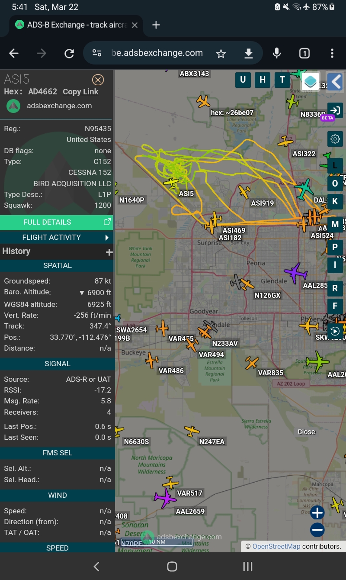Screen dimensions: 346x580
Task: Toggle the T map filter button
Action: pos(282,80)
